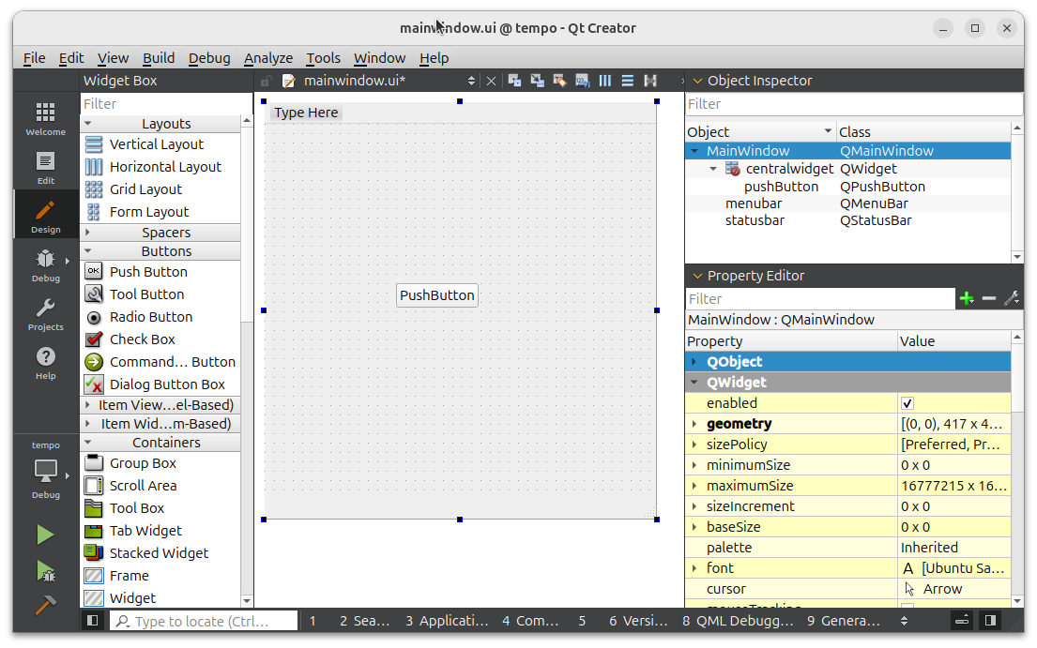Screen dimensions: 1037x648
Task: Open Property Editor configure wrench icon
Action: (1012, 298)
